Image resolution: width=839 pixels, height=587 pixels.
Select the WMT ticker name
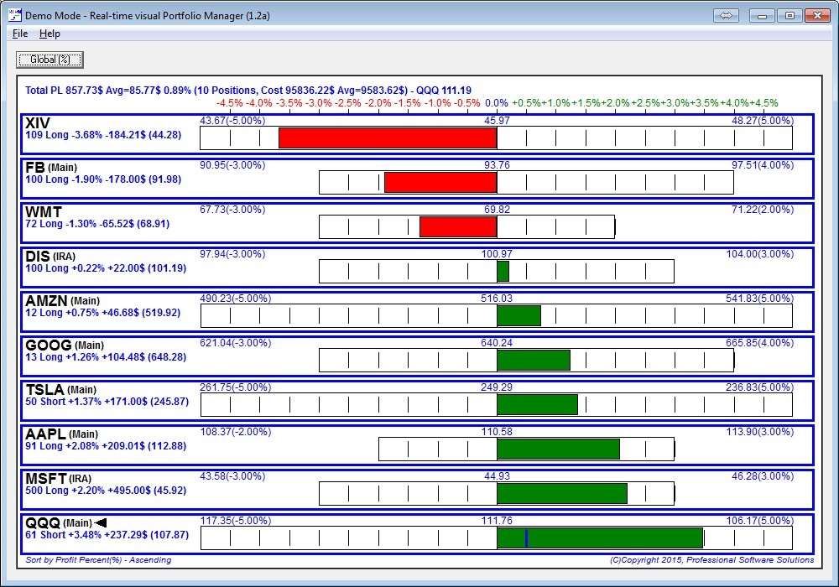click(44, 211)
